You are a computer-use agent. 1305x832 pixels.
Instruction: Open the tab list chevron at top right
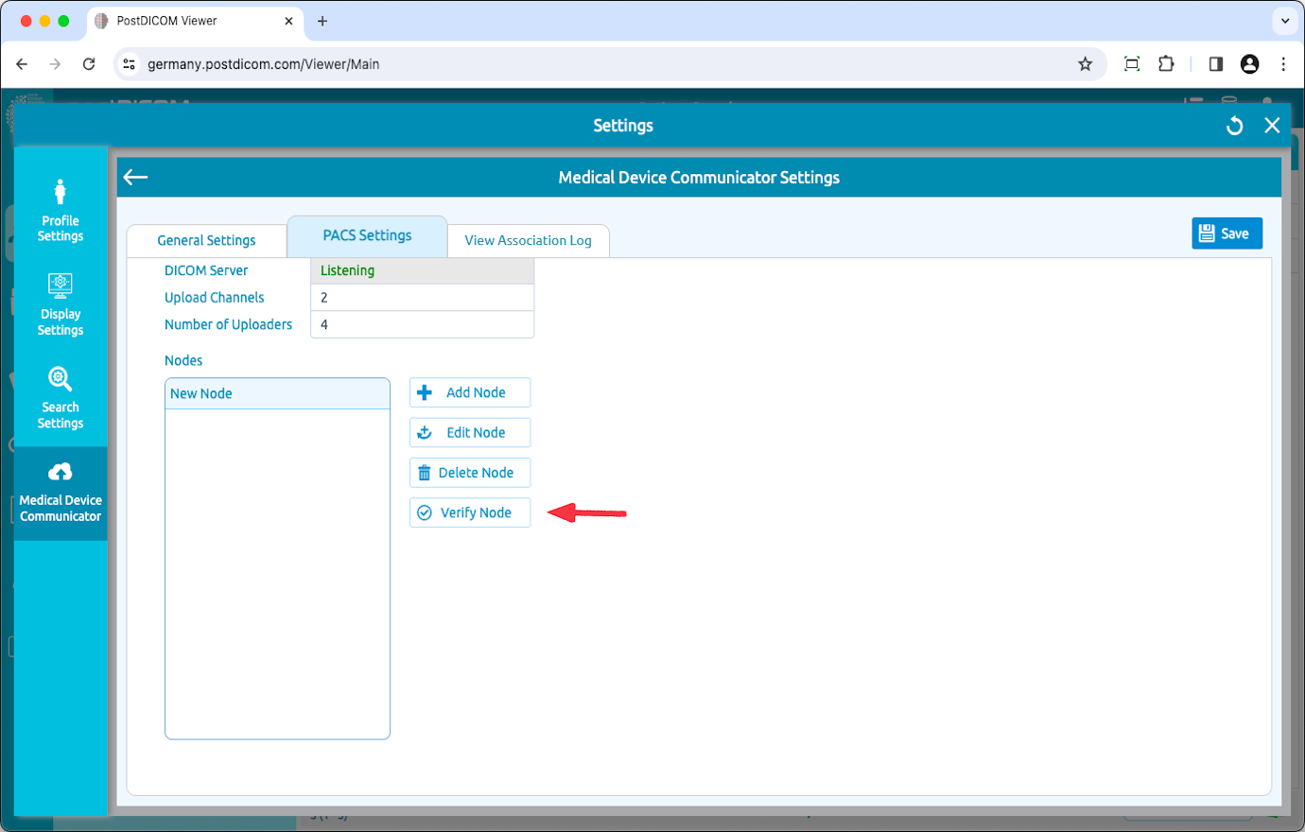[1284, 20]
